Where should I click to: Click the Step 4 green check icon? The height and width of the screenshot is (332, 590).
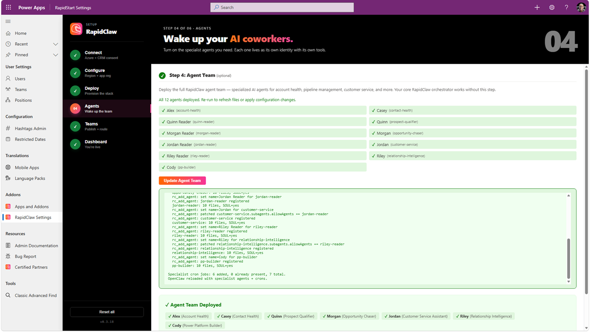point(162,76)
